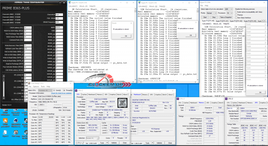Open the Options menu in Core Temp
The width and height of the screenshot is (268, 146).
[x=37, y=86]
